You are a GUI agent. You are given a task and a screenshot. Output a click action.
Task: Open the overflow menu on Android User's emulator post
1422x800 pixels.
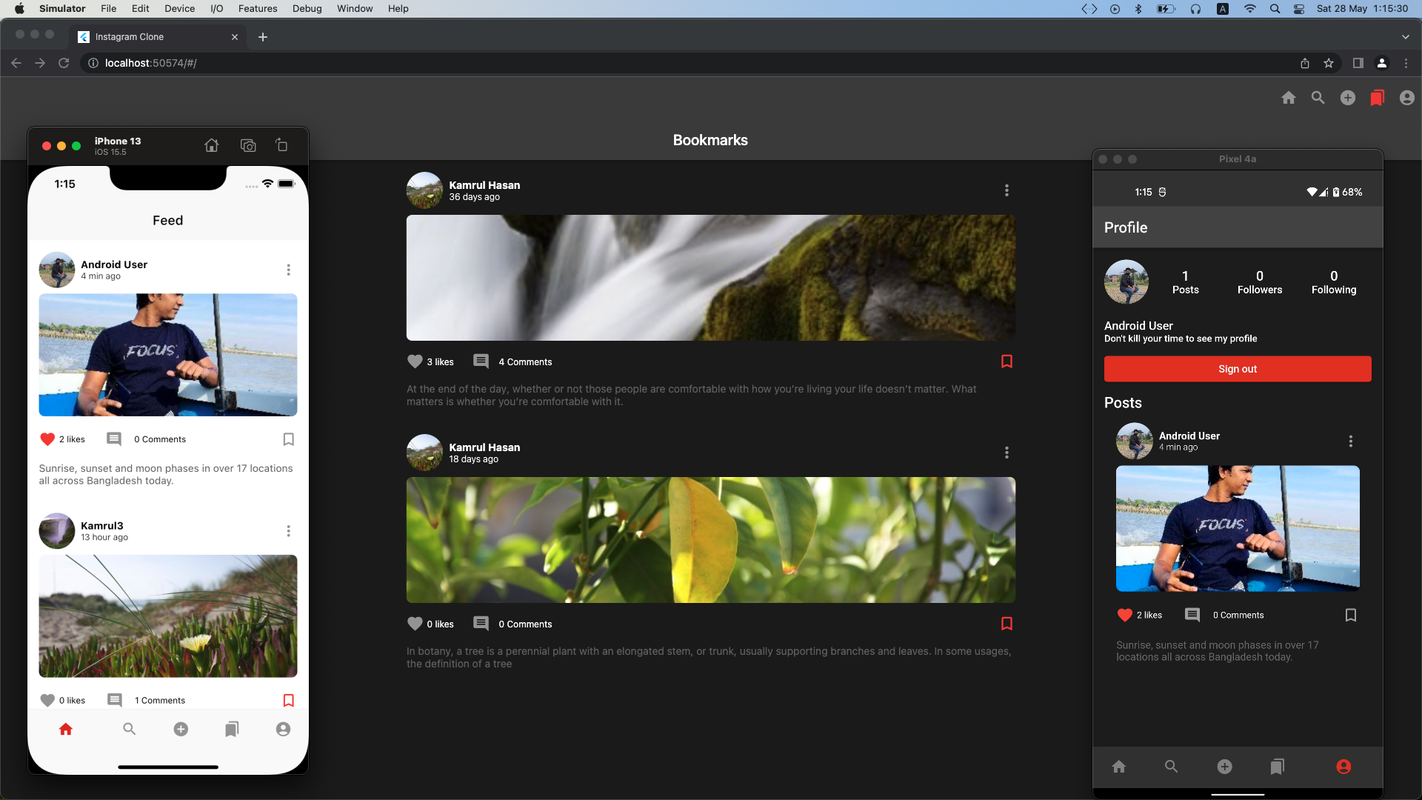pyautogui.click(x=1349, y=441)
